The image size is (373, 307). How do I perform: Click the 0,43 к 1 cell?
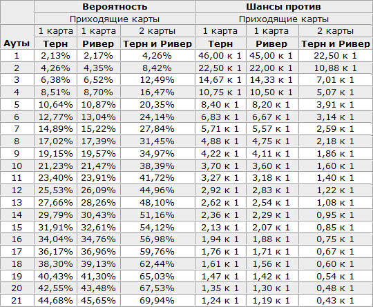(335, 300)
